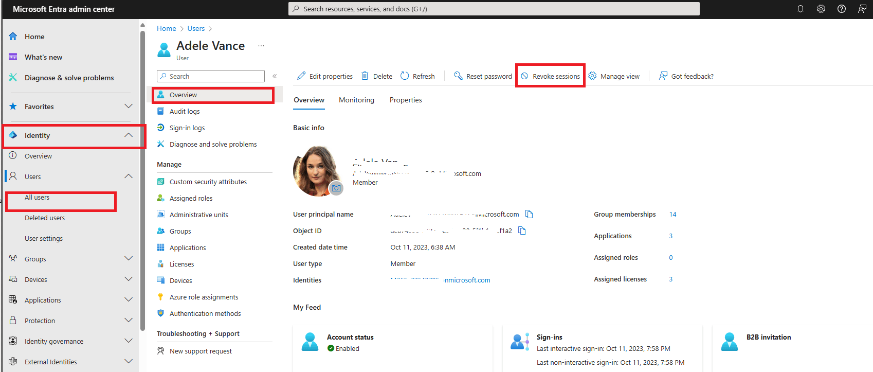Viewport: 873px width, 372px height.
Task: Open Diagnose and solve problems in the user menu
Action: click(x=214, y=144)
